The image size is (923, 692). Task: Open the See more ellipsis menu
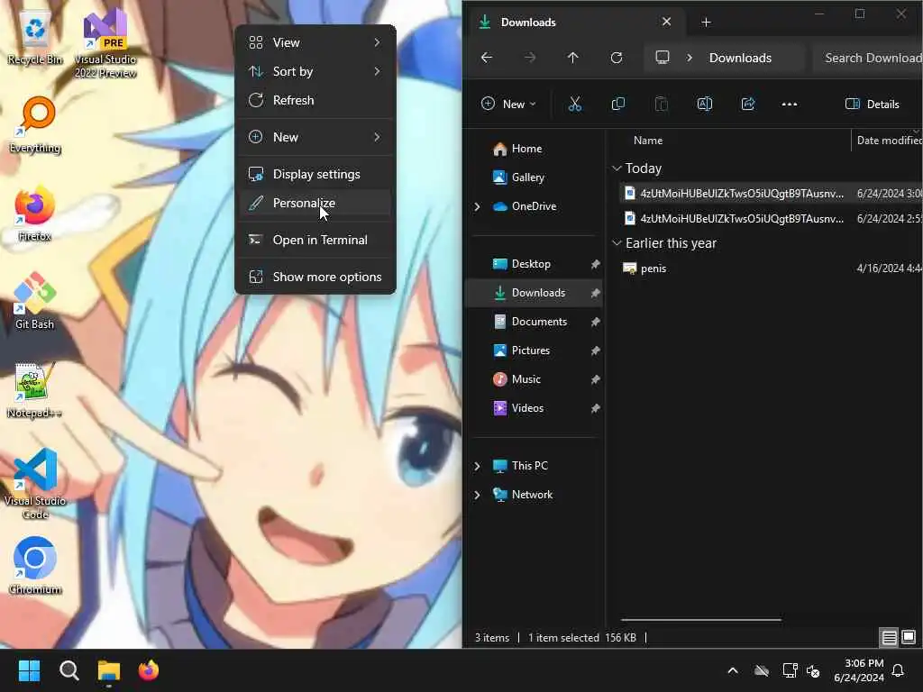[x=790, y=105]
